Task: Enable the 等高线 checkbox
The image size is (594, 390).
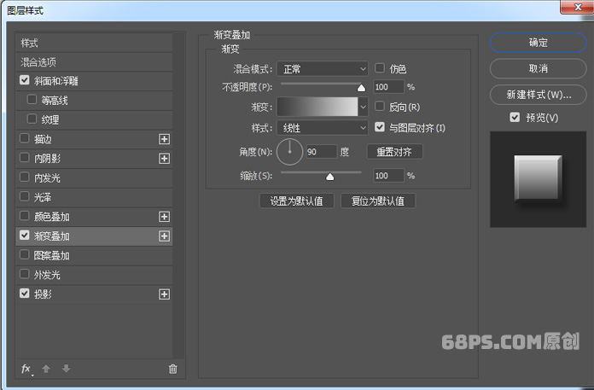Action: 32,100
